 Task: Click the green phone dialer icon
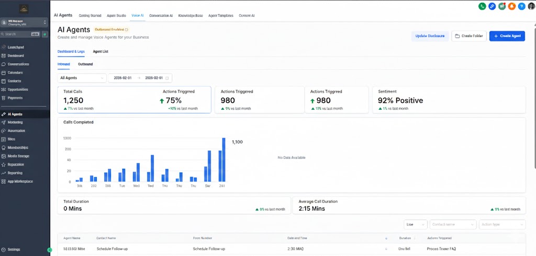coord(482,6)
